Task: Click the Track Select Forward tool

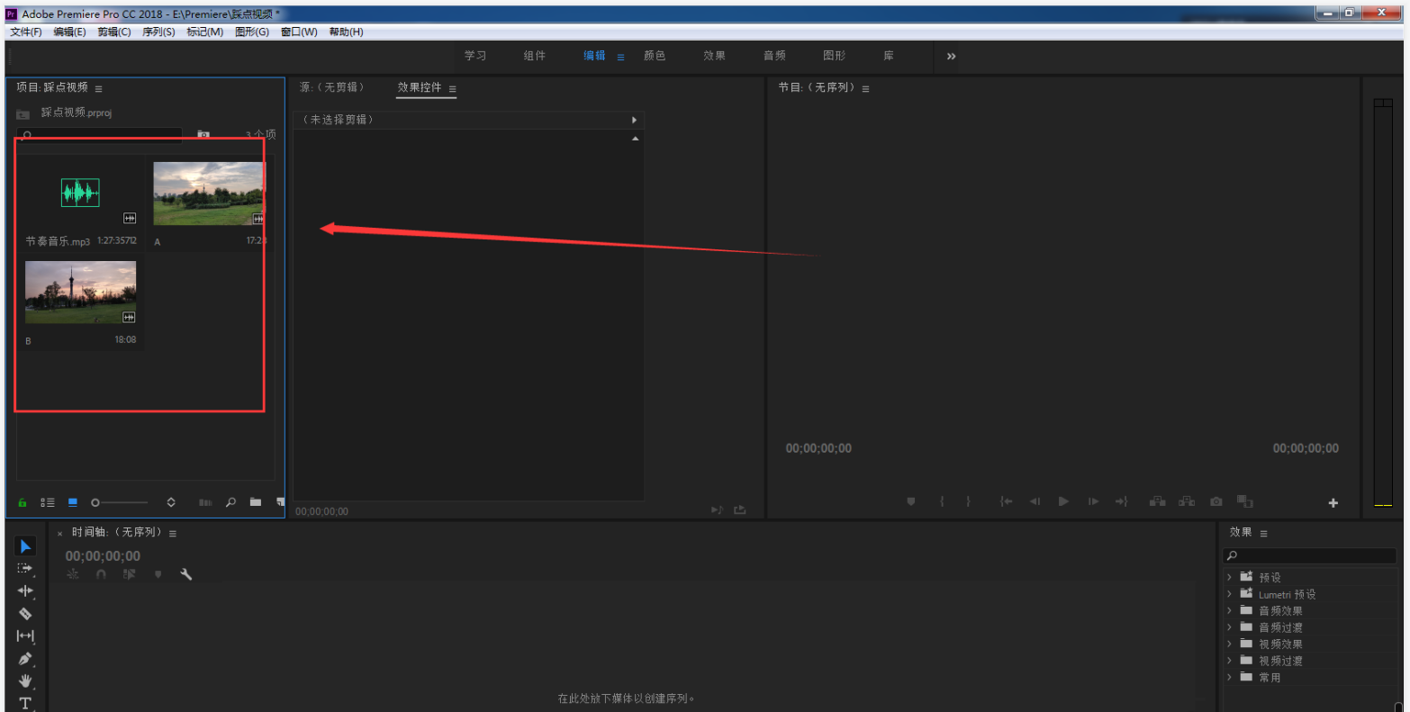Action: tap(25, 569)
